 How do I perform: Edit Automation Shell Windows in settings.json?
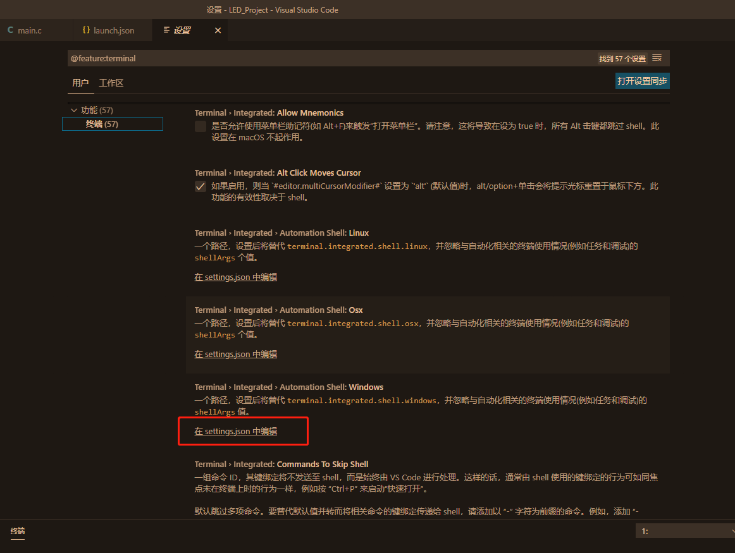click(x=235, y=431)
